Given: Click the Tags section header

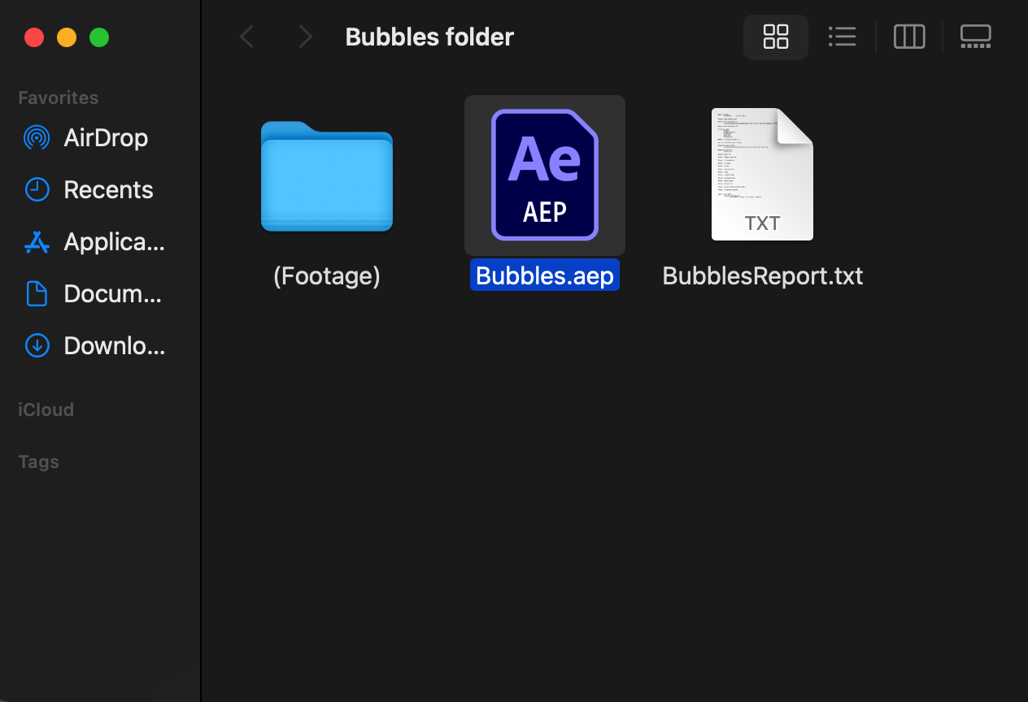Looking at the screenshot, I should coord(39,461).
